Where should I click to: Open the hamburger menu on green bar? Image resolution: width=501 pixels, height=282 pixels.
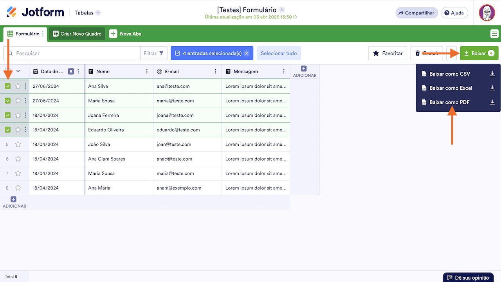click(x=494, y=34)
